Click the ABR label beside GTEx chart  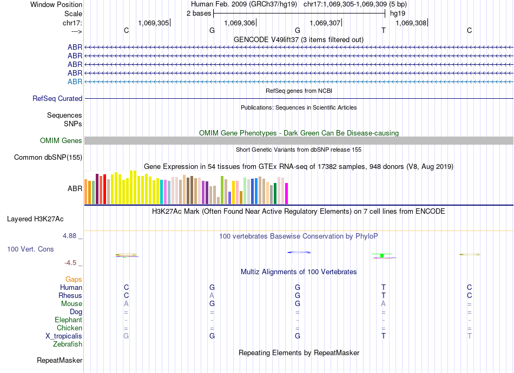pyautogui.click(x=75, y=188)
